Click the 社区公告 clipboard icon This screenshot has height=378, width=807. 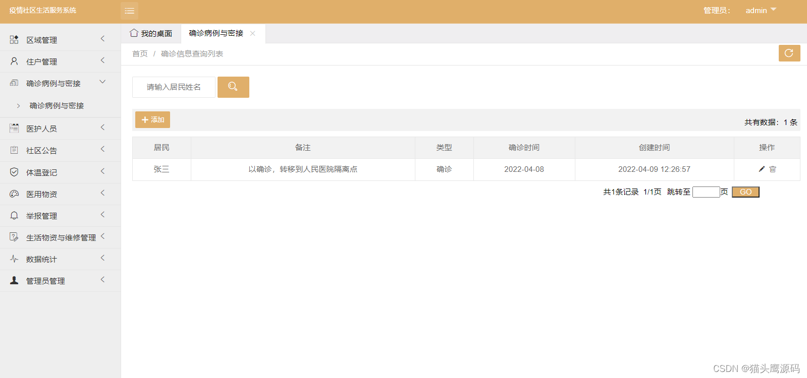[x=14, y=150]
